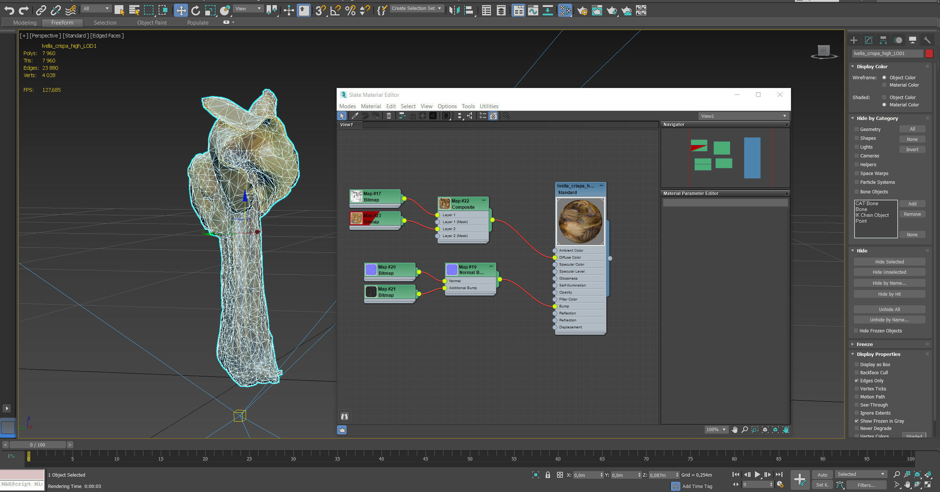Click the material preview sphere thumbnail
The image size is (940, 492).
tap(580, 222)
